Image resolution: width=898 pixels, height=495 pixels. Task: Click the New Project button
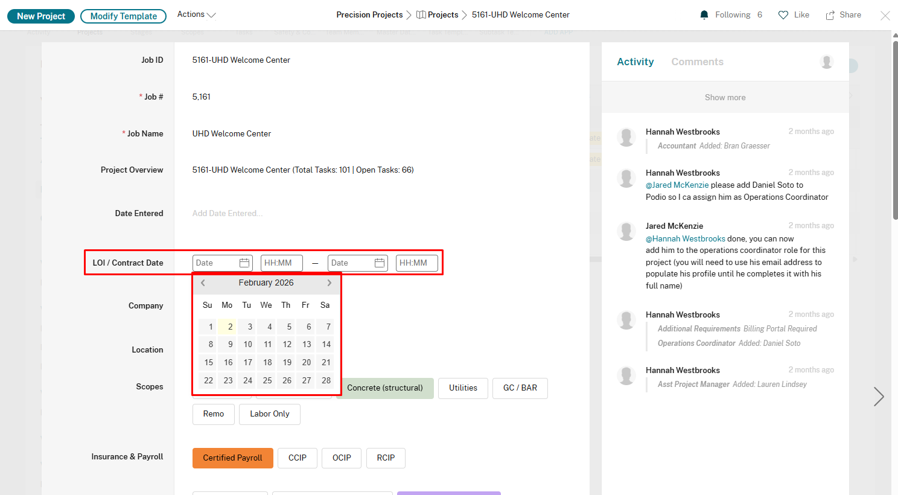point(41,16)
